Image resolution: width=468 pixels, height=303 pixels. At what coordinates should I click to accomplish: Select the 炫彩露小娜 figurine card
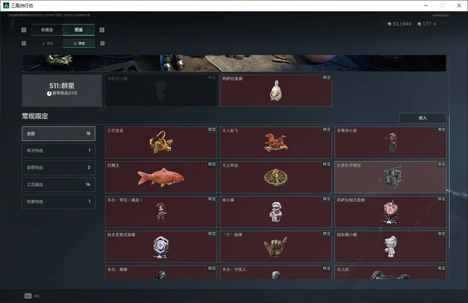tap(391, 247)
